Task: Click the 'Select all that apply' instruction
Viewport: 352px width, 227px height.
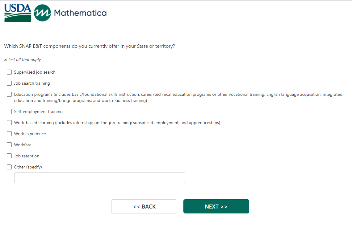Action: click(x=23, y=60)
